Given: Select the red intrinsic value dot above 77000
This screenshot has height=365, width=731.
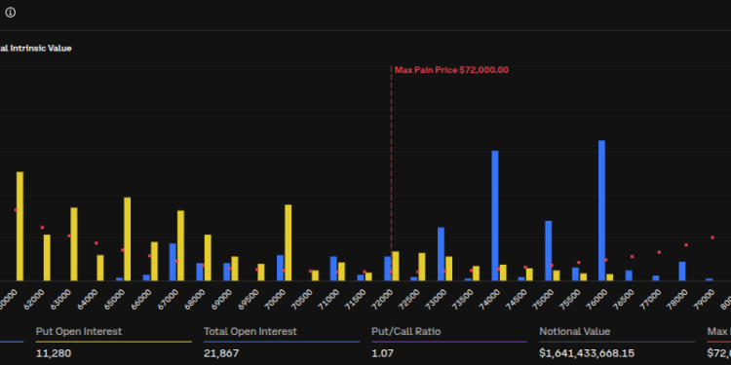Looking at the screenshot, I should 659,252.
